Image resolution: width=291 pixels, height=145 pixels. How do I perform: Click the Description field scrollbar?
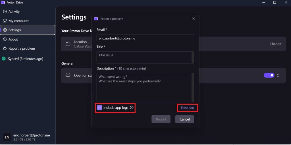pos(193,87)
